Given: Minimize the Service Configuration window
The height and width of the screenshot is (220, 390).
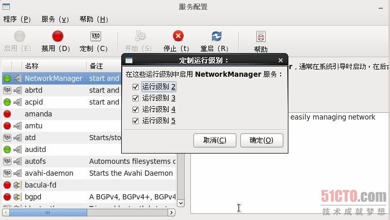Looking at the screenshot, I should click(381, 8).
